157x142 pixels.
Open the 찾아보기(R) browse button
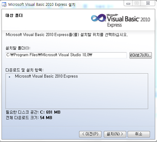point(141,55)
